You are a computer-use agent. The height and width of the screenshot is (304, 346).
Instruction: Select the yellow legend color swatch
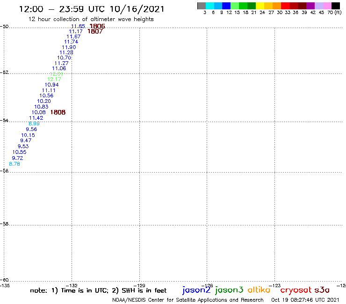coord(260,6)
